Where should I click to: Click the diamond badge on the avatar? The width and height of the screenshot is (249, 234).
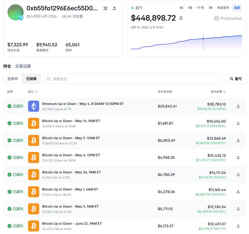click(x=21, y=18)
